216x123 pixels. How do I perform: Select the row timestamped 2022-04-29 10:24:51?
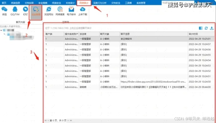point(129,76)
